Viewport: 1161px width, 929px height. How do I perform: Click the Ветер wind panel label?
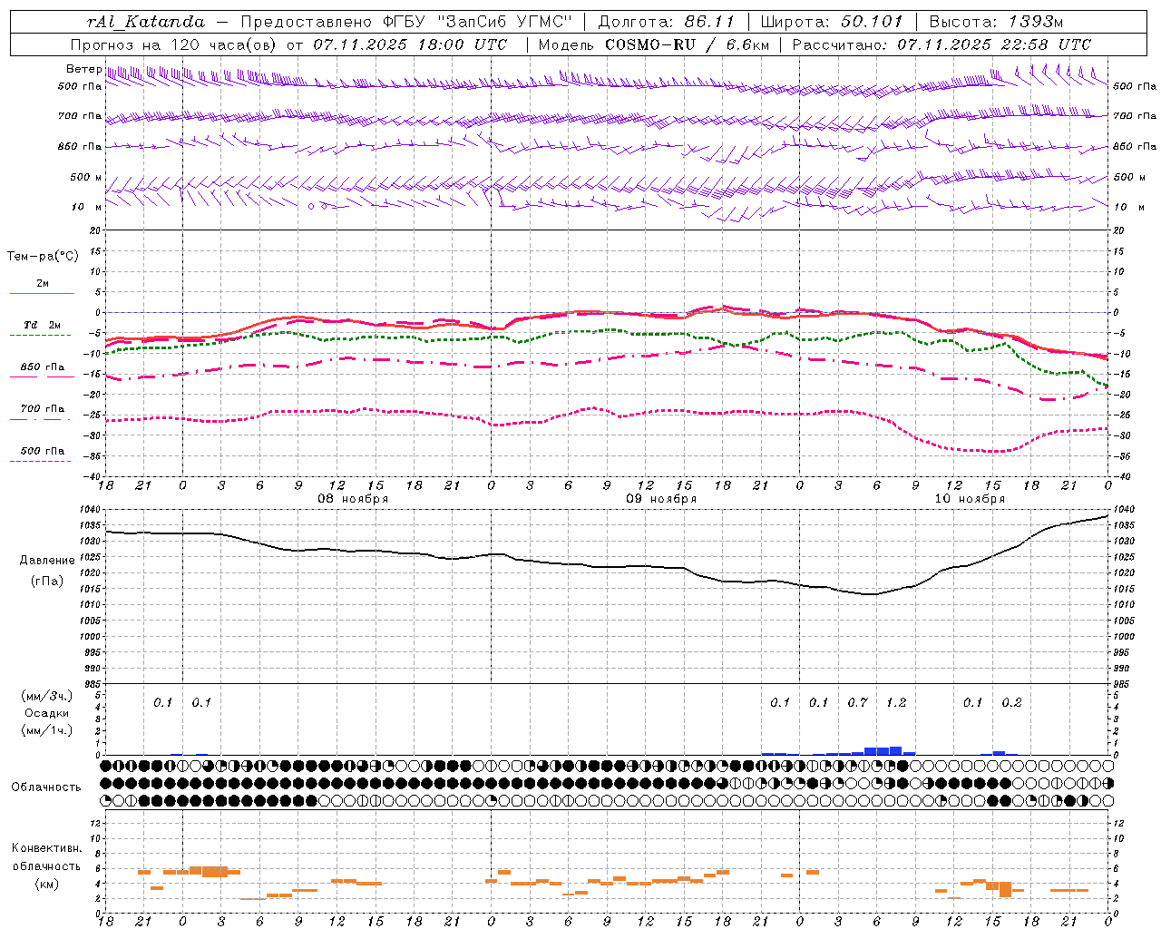click(x=83, y=69)
